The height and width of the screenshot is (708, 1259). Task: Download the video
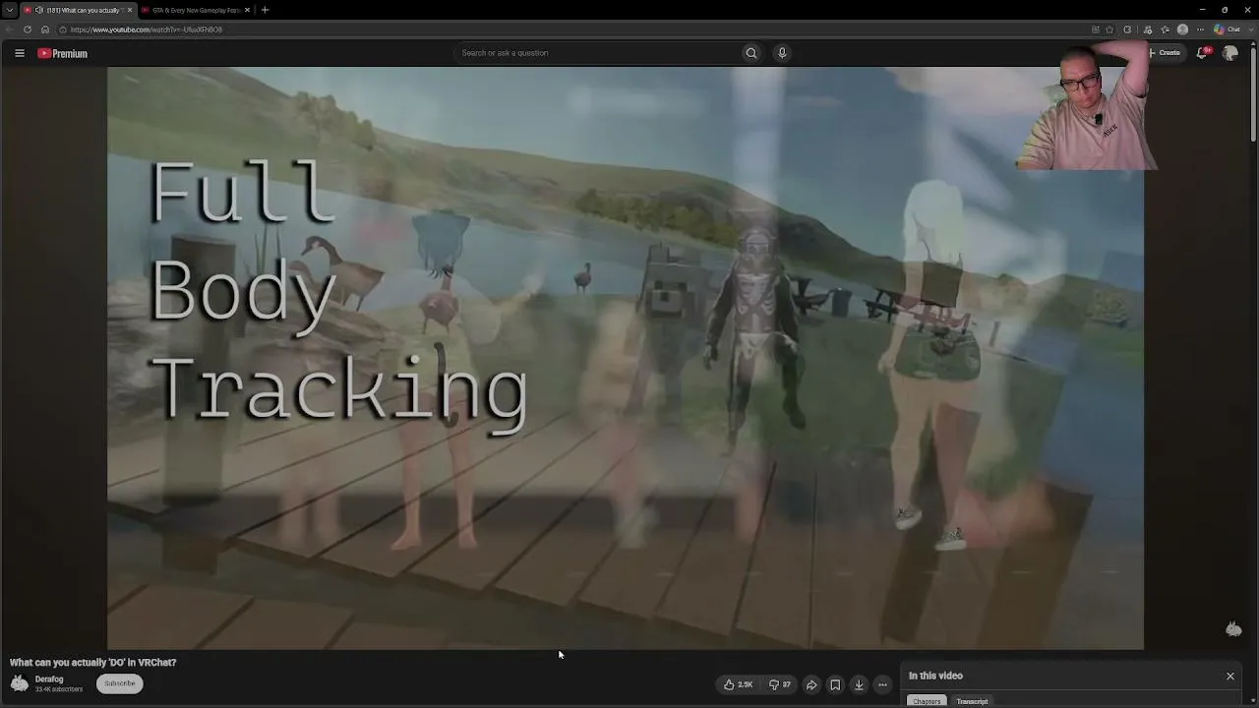pos(859,684)
